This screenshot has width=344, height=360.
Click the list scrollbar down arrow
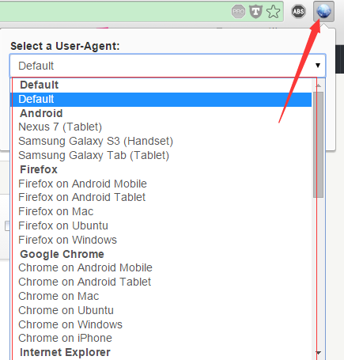click(x=319, y=353)
